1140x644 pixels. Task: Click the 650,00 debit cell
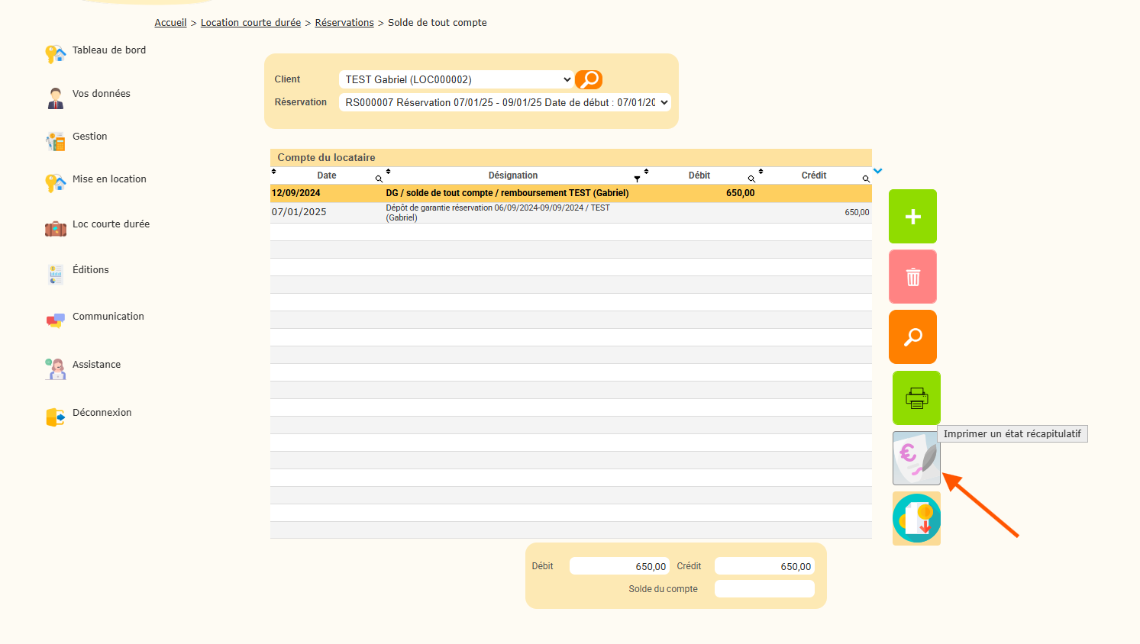(740, 193)
